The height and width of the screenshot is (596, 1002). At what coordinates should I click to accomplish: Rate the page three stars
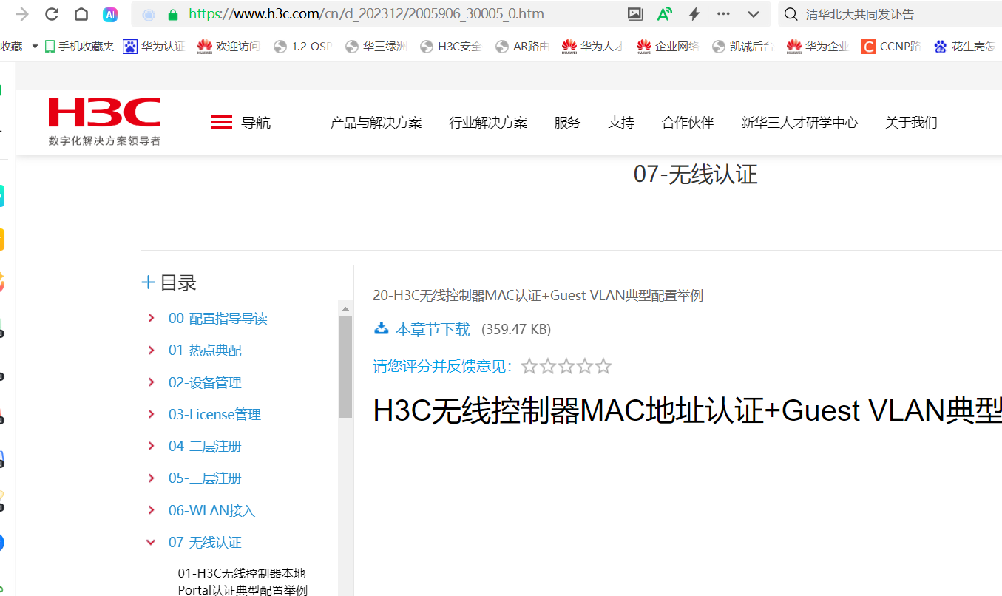[566, 366]
